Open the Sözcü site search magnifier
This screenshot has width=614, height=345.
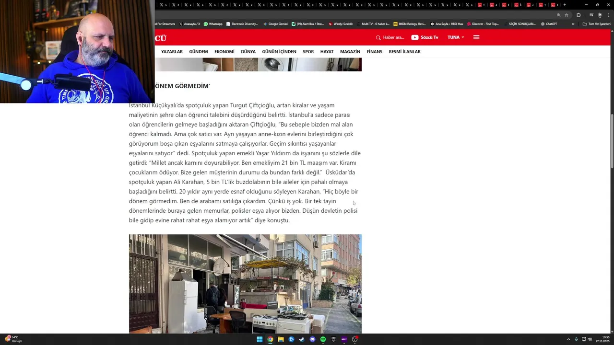pos(378,37)
